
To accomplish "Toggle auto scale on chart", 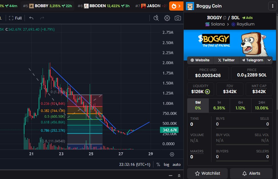I will 177,165.
